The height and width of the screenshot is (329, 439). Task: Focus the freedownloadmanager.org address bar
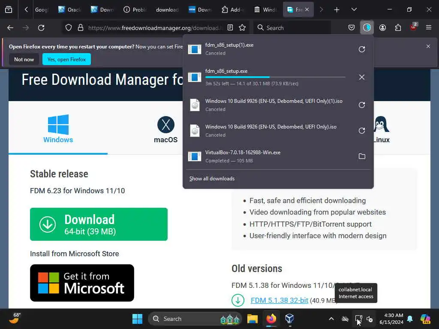[x=155, y=28]
